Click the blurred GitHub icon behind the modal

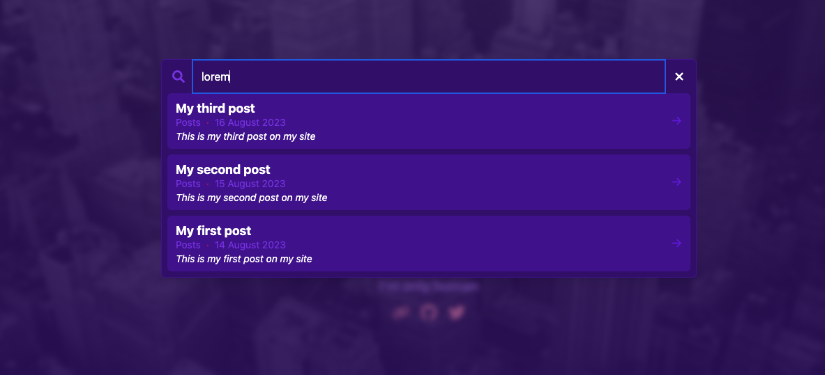pyautogui.click(x=429, y=312)
